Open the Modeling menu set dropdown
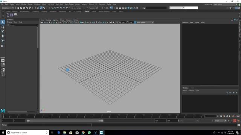 [x=8, y=8]
